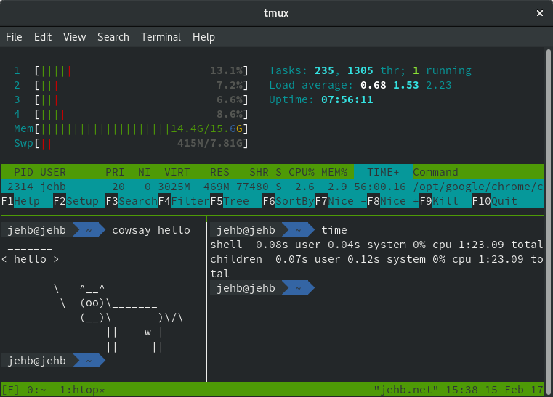Click F9 Kill in htop footer
This screenshot has width=553, height=397.
click(x=445, y=201)
